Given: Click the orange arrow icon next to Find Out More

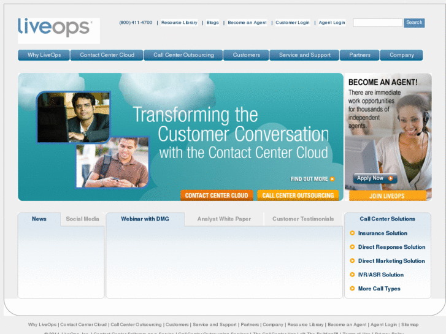Looking at the screenshot, I should pos(333,179).
